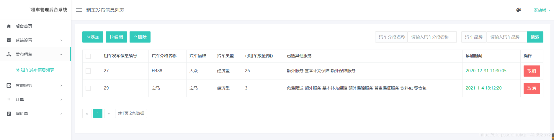Open 询价单 menu item
Image resolution: width=554 pixels, height=140 pixels.
[x=35, y=114]
